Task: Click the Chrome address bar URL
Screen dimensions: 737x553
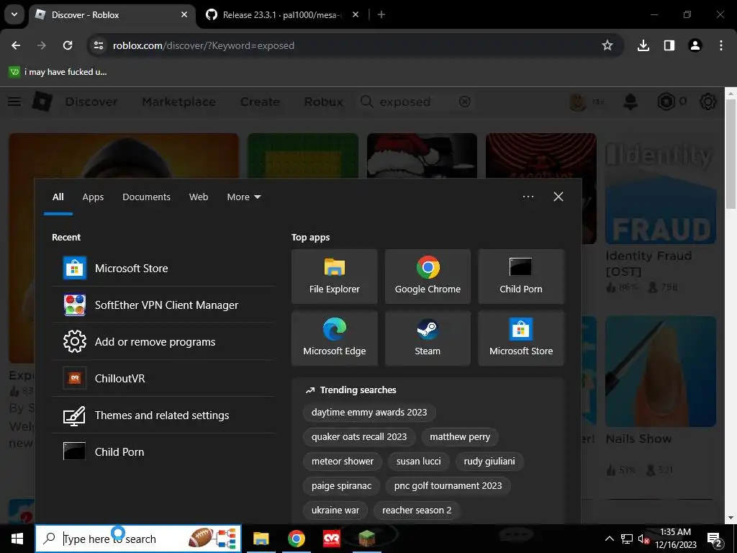Action: 204,45
